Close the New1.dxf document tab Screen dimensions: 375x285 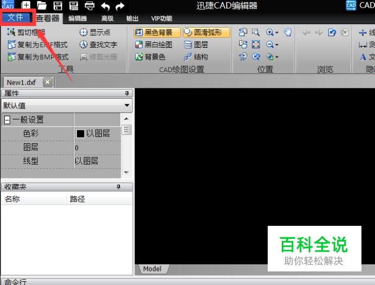[x=47, y=82]
